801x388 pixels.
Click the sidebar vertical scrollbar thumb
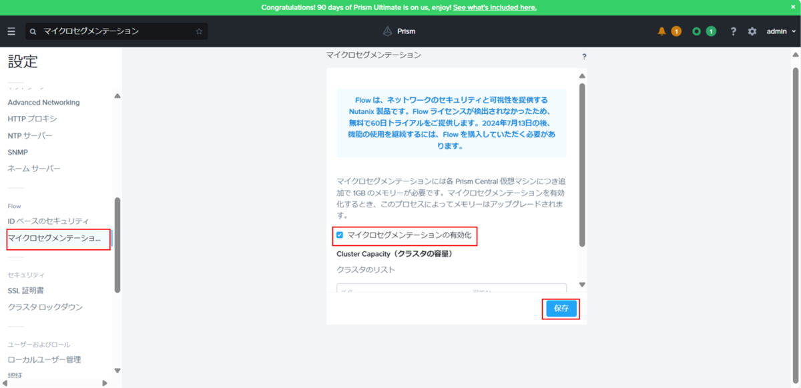117,245
